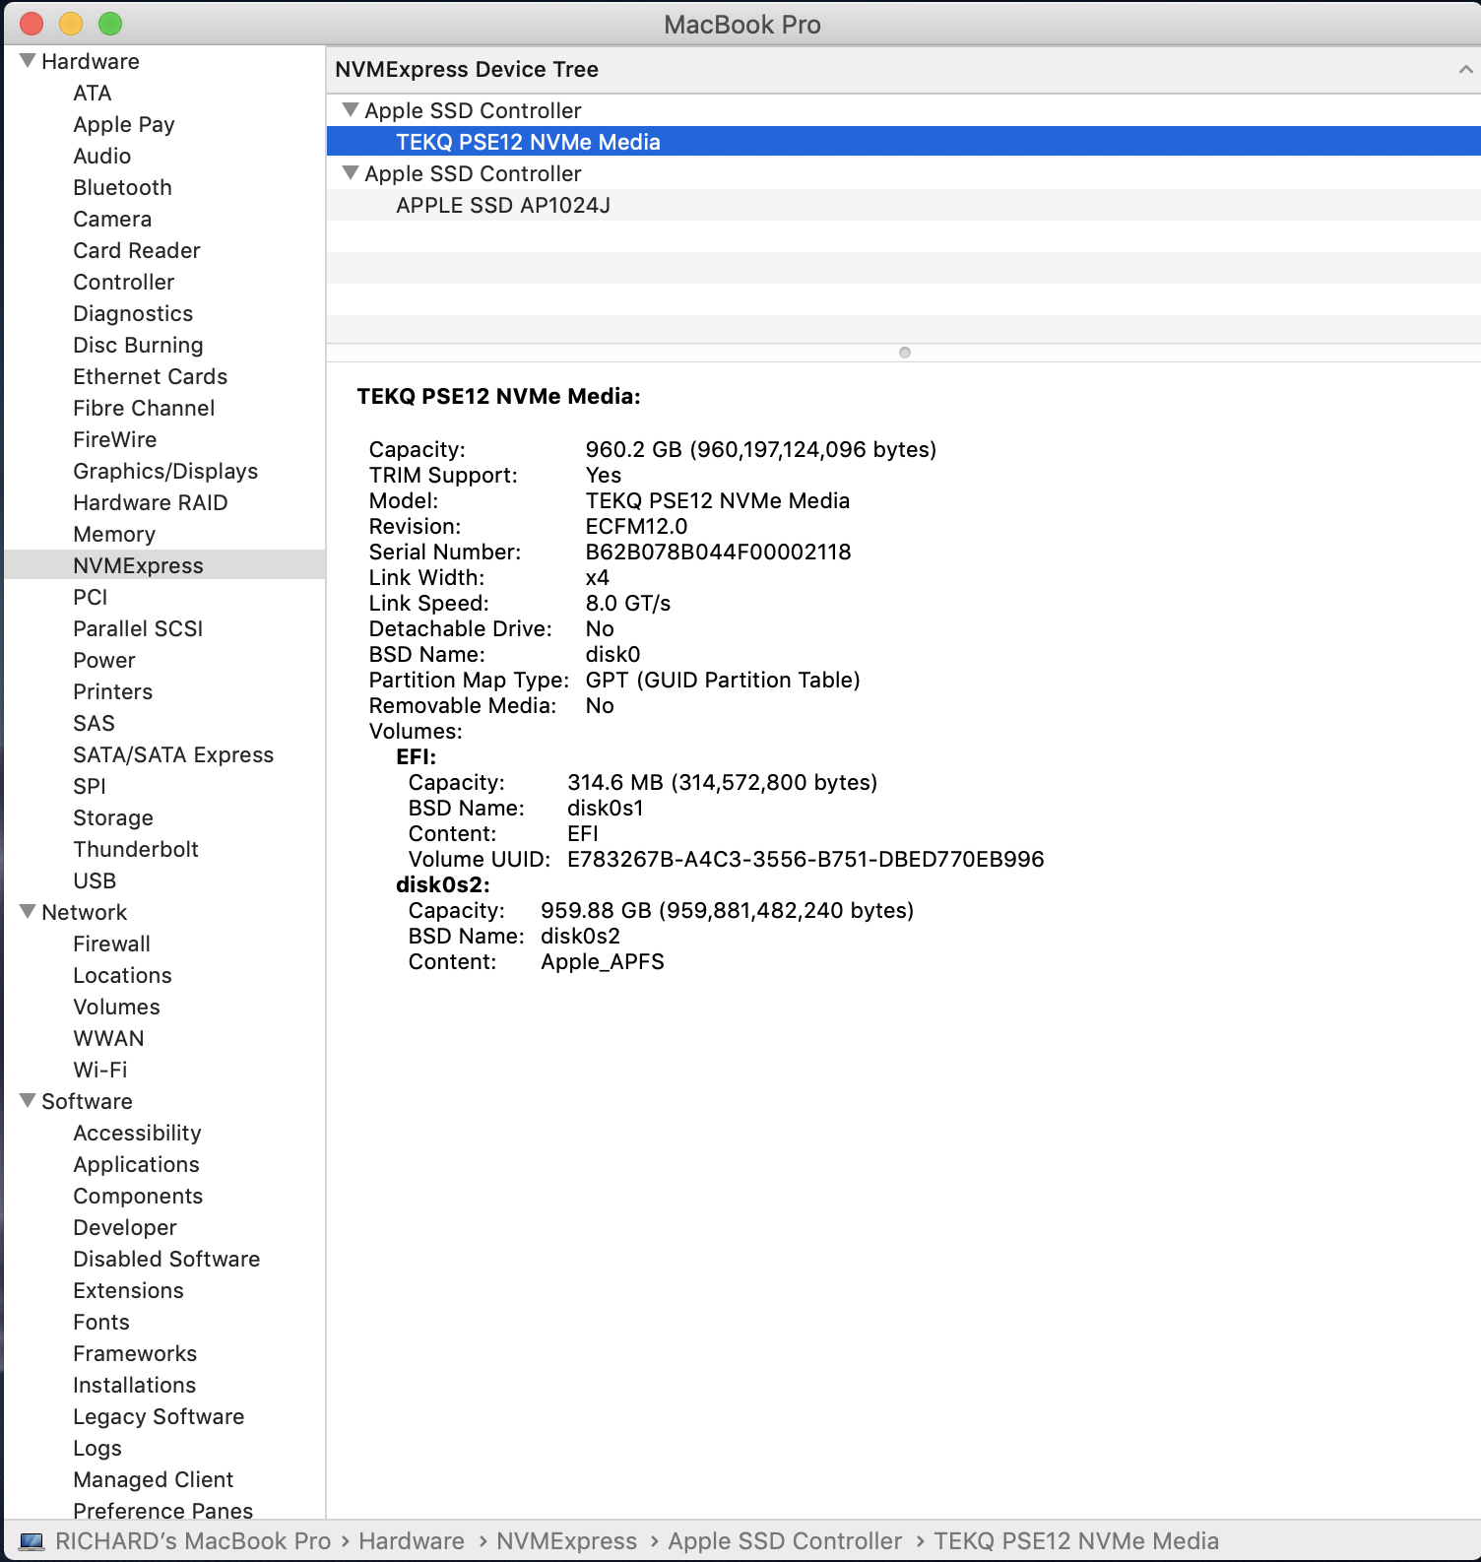
Task: Open Disc Burning section
Action: pos(138,345)
